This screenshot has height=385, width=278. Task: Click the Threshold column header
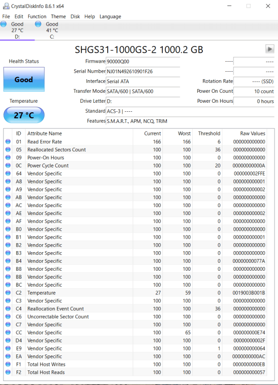(207, 133)
